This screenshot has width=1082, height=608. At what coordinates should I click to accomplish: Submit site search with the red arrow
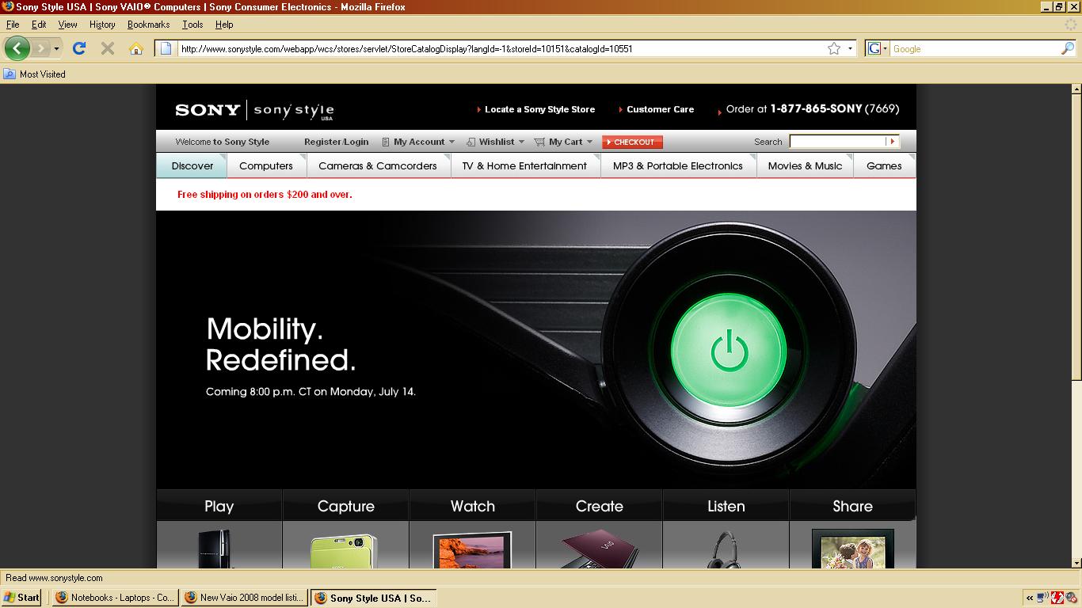(x=892, y=142)
